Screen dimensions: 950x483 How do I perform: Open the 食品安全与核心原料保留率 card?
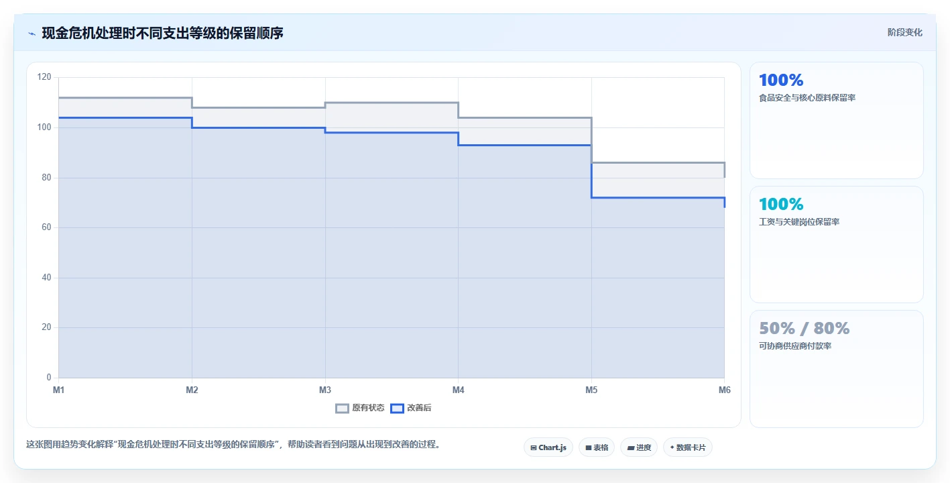point(836,121)
